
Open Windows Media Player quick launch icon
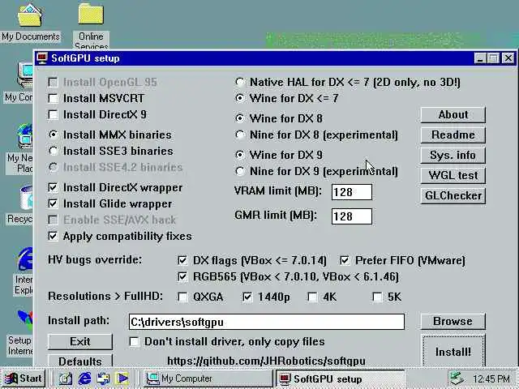click(122, 378)
